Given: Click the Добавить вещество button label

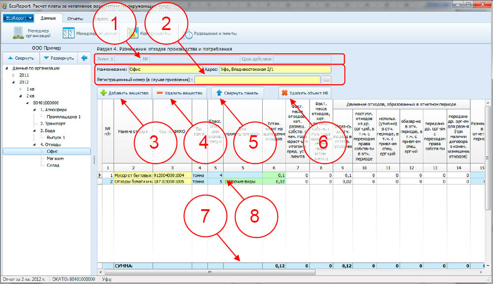Looking at the screenshot, I should pos(128,93).
